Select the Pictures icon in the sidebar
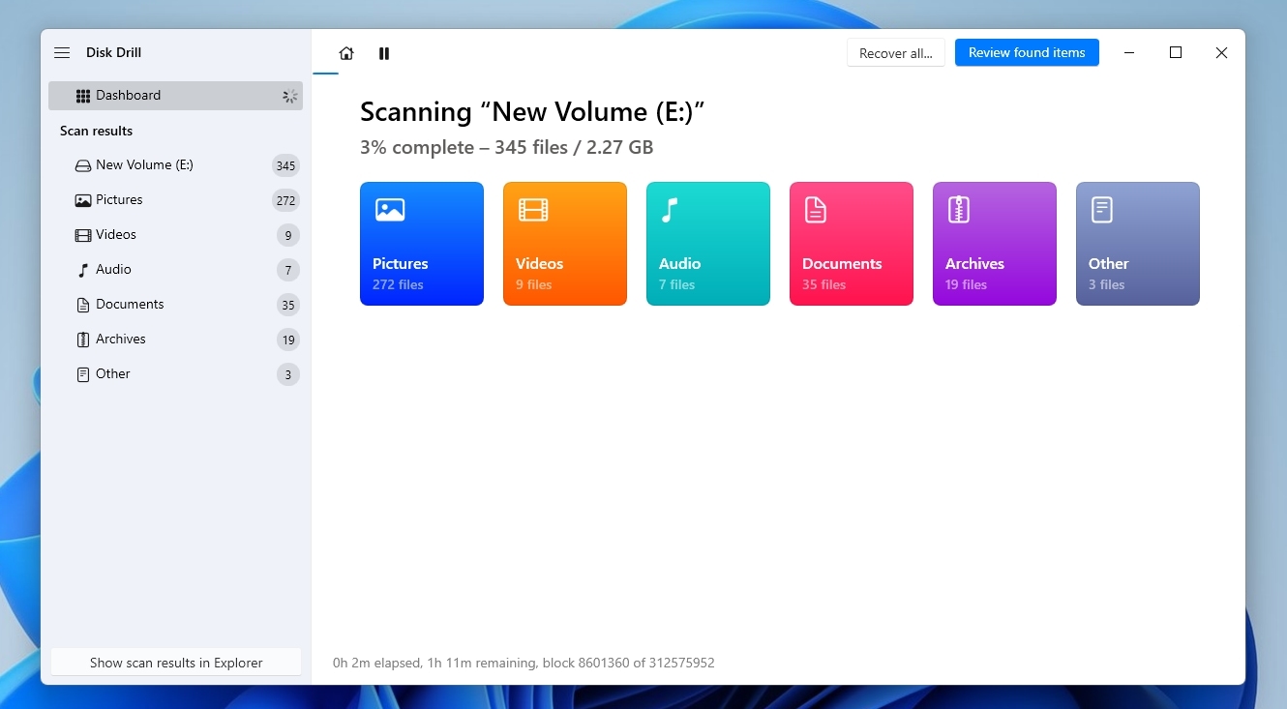Screen dimensions: 1287x709 click(x=82, y=199)
